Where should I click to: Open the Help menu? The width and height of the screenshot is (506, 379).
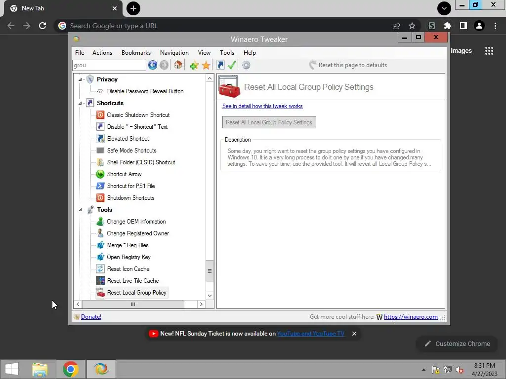250,52
